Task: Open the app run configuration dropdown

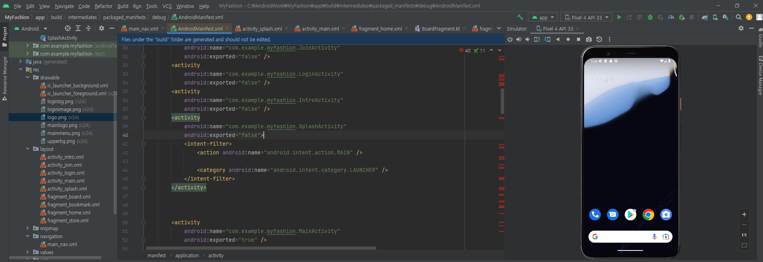Action: point(543,17)
